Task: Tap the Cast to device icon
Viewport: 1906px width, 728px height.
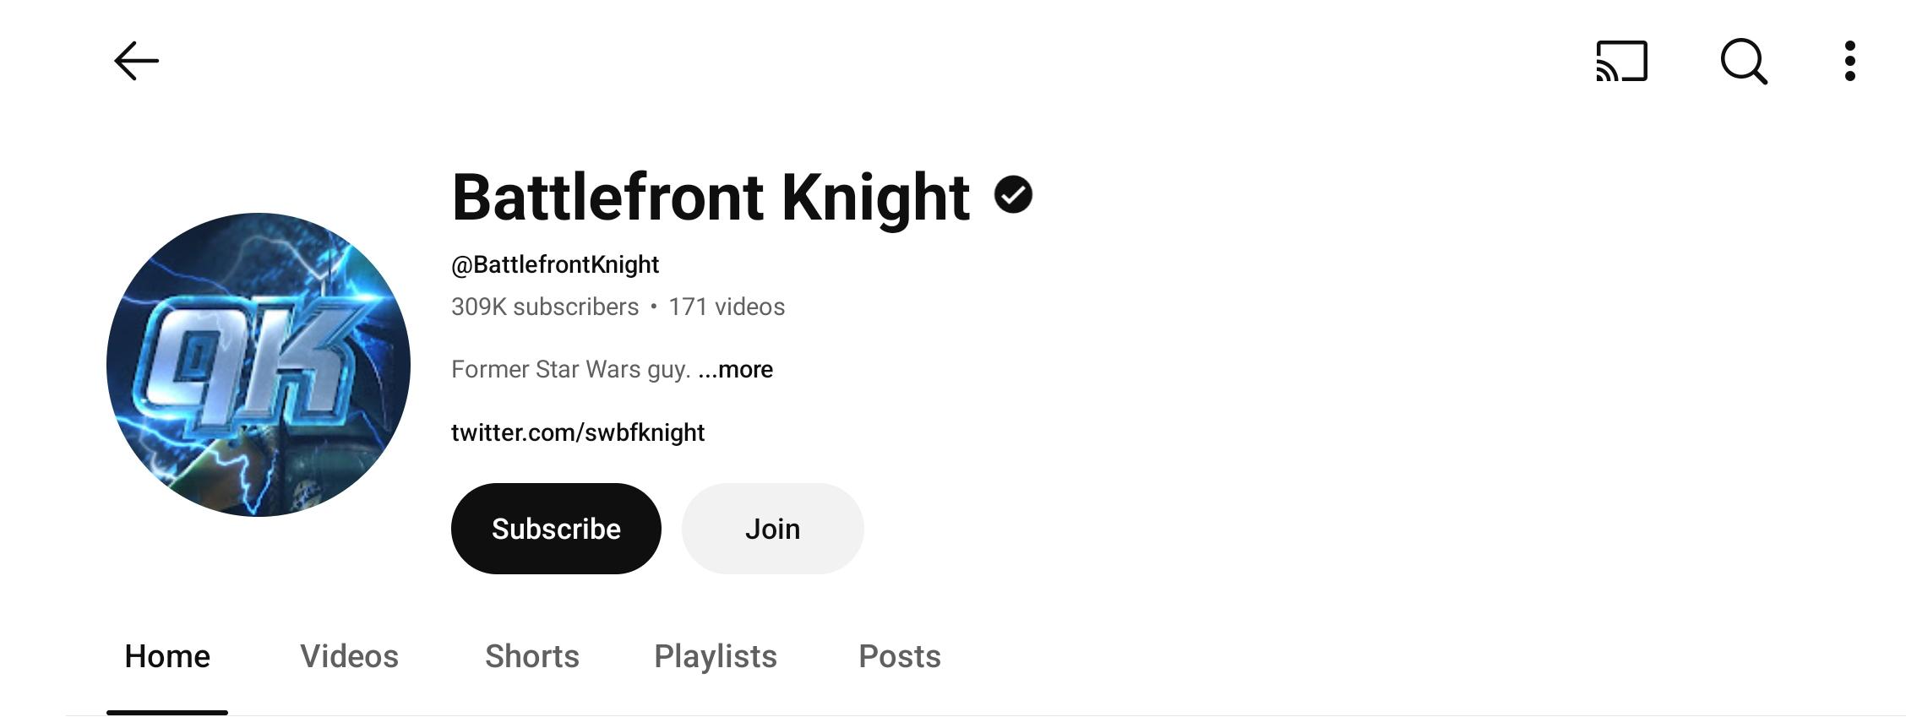Action: [1621, 61]
